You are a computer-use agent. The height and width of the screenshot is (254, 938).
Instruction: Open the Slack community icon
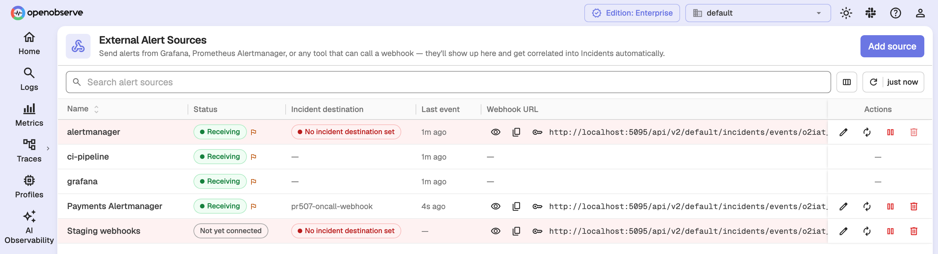click(871, 13)
